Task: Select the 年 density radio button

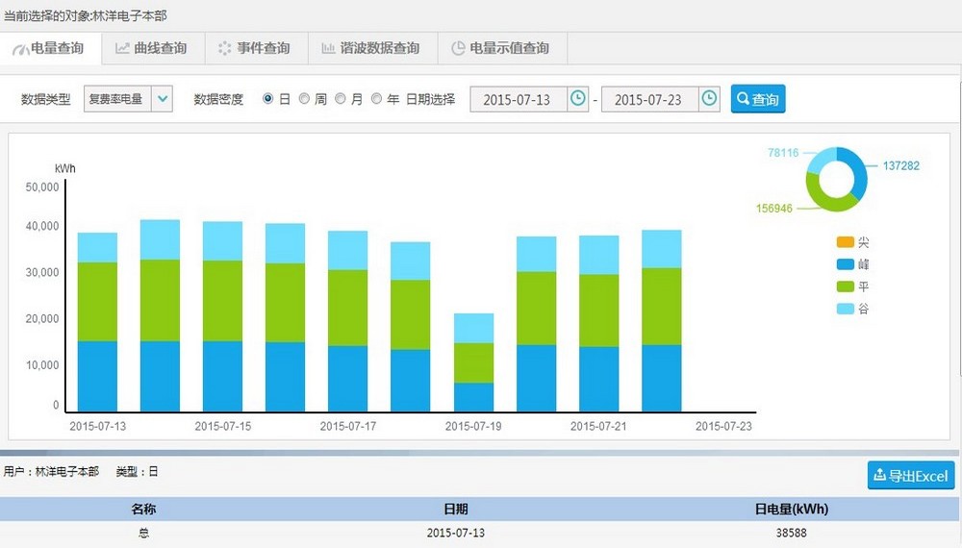Action: pyautogui.click(x=376, y=99)
